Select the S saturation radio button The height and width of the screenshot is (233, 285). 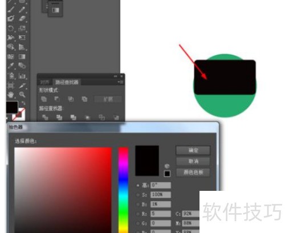[138, 195]
